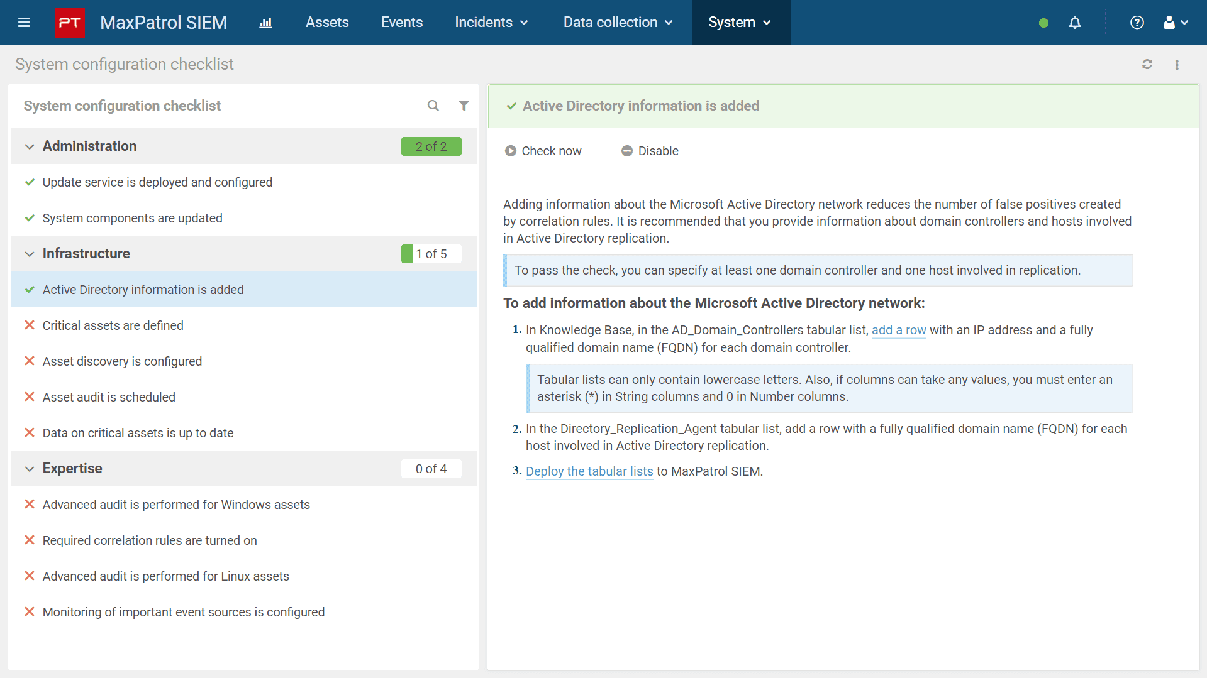
Task: Select 'Active Directory information is added'
Action: tap(243, 290)
